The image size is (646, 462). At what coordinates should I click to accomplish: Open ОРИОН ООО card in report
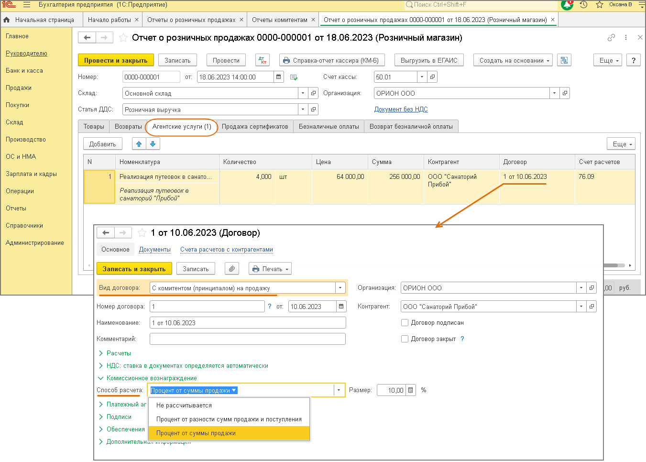point(565,93)
